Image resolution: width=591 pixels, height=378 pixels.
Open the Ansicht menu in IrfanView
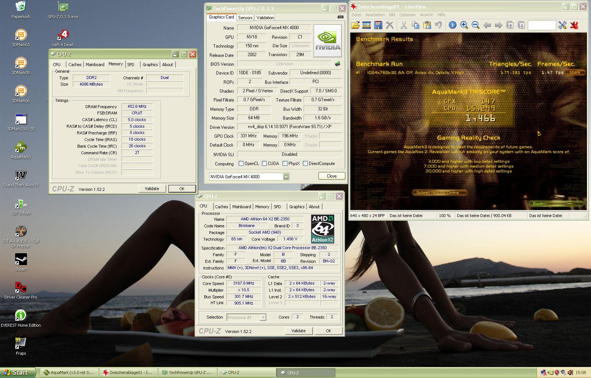[426, 15]
